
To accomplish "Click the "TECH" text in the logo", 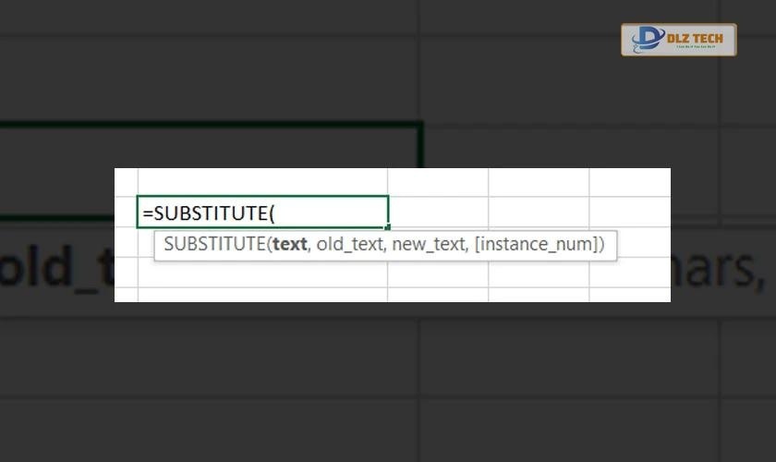I will [709, 35].
